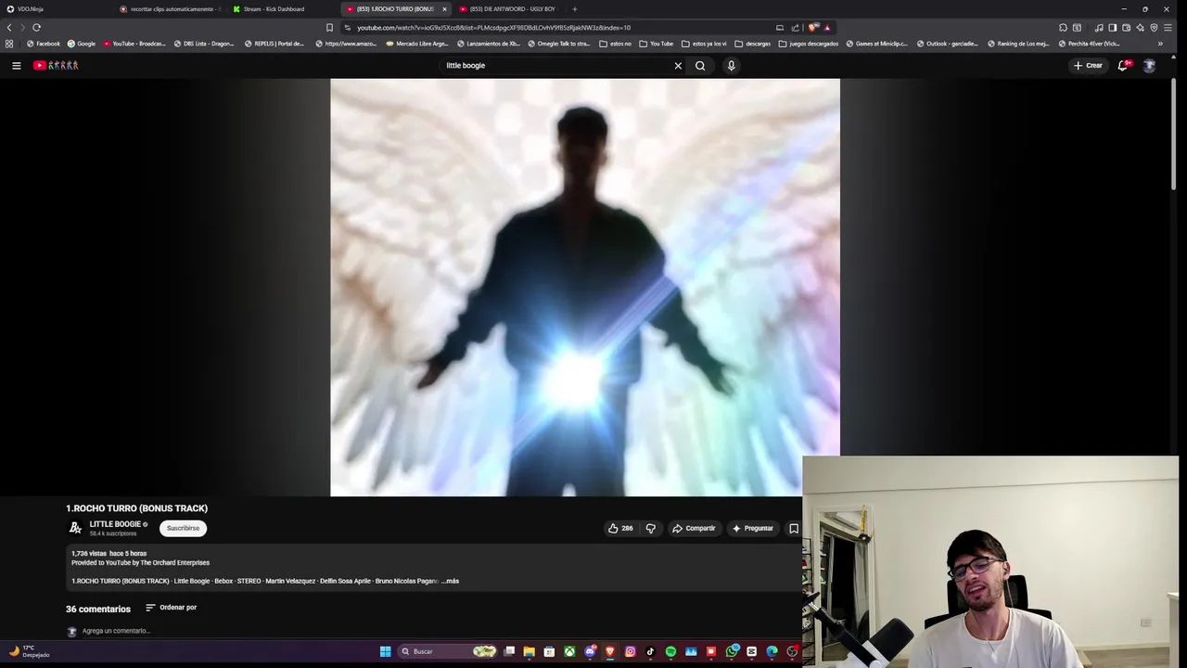Click the Crear create button

point(1088,65)
